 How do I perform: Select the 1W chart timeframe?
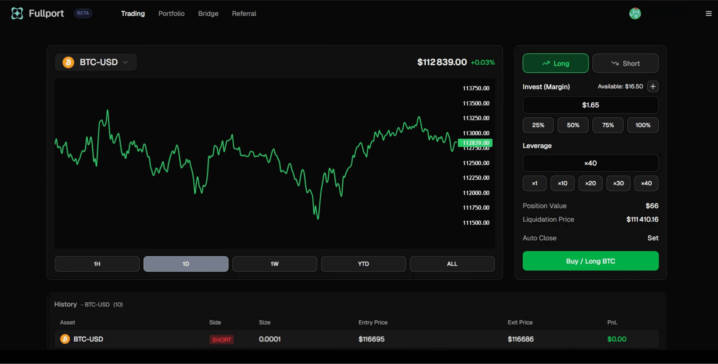click(x=274, y=263)
